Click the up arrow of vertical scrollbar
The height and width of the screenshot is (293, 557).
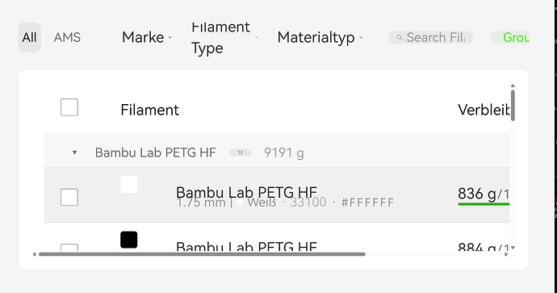[513, 86]
